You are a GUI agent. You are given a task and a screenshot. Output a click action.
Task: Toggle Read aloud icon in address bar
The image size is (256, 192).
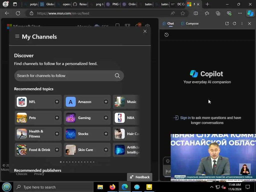[x=173, y=13]
